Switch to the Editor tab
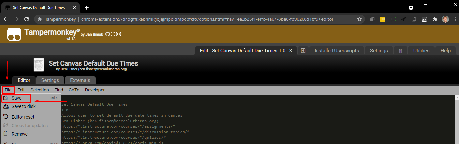 [24, 80]
